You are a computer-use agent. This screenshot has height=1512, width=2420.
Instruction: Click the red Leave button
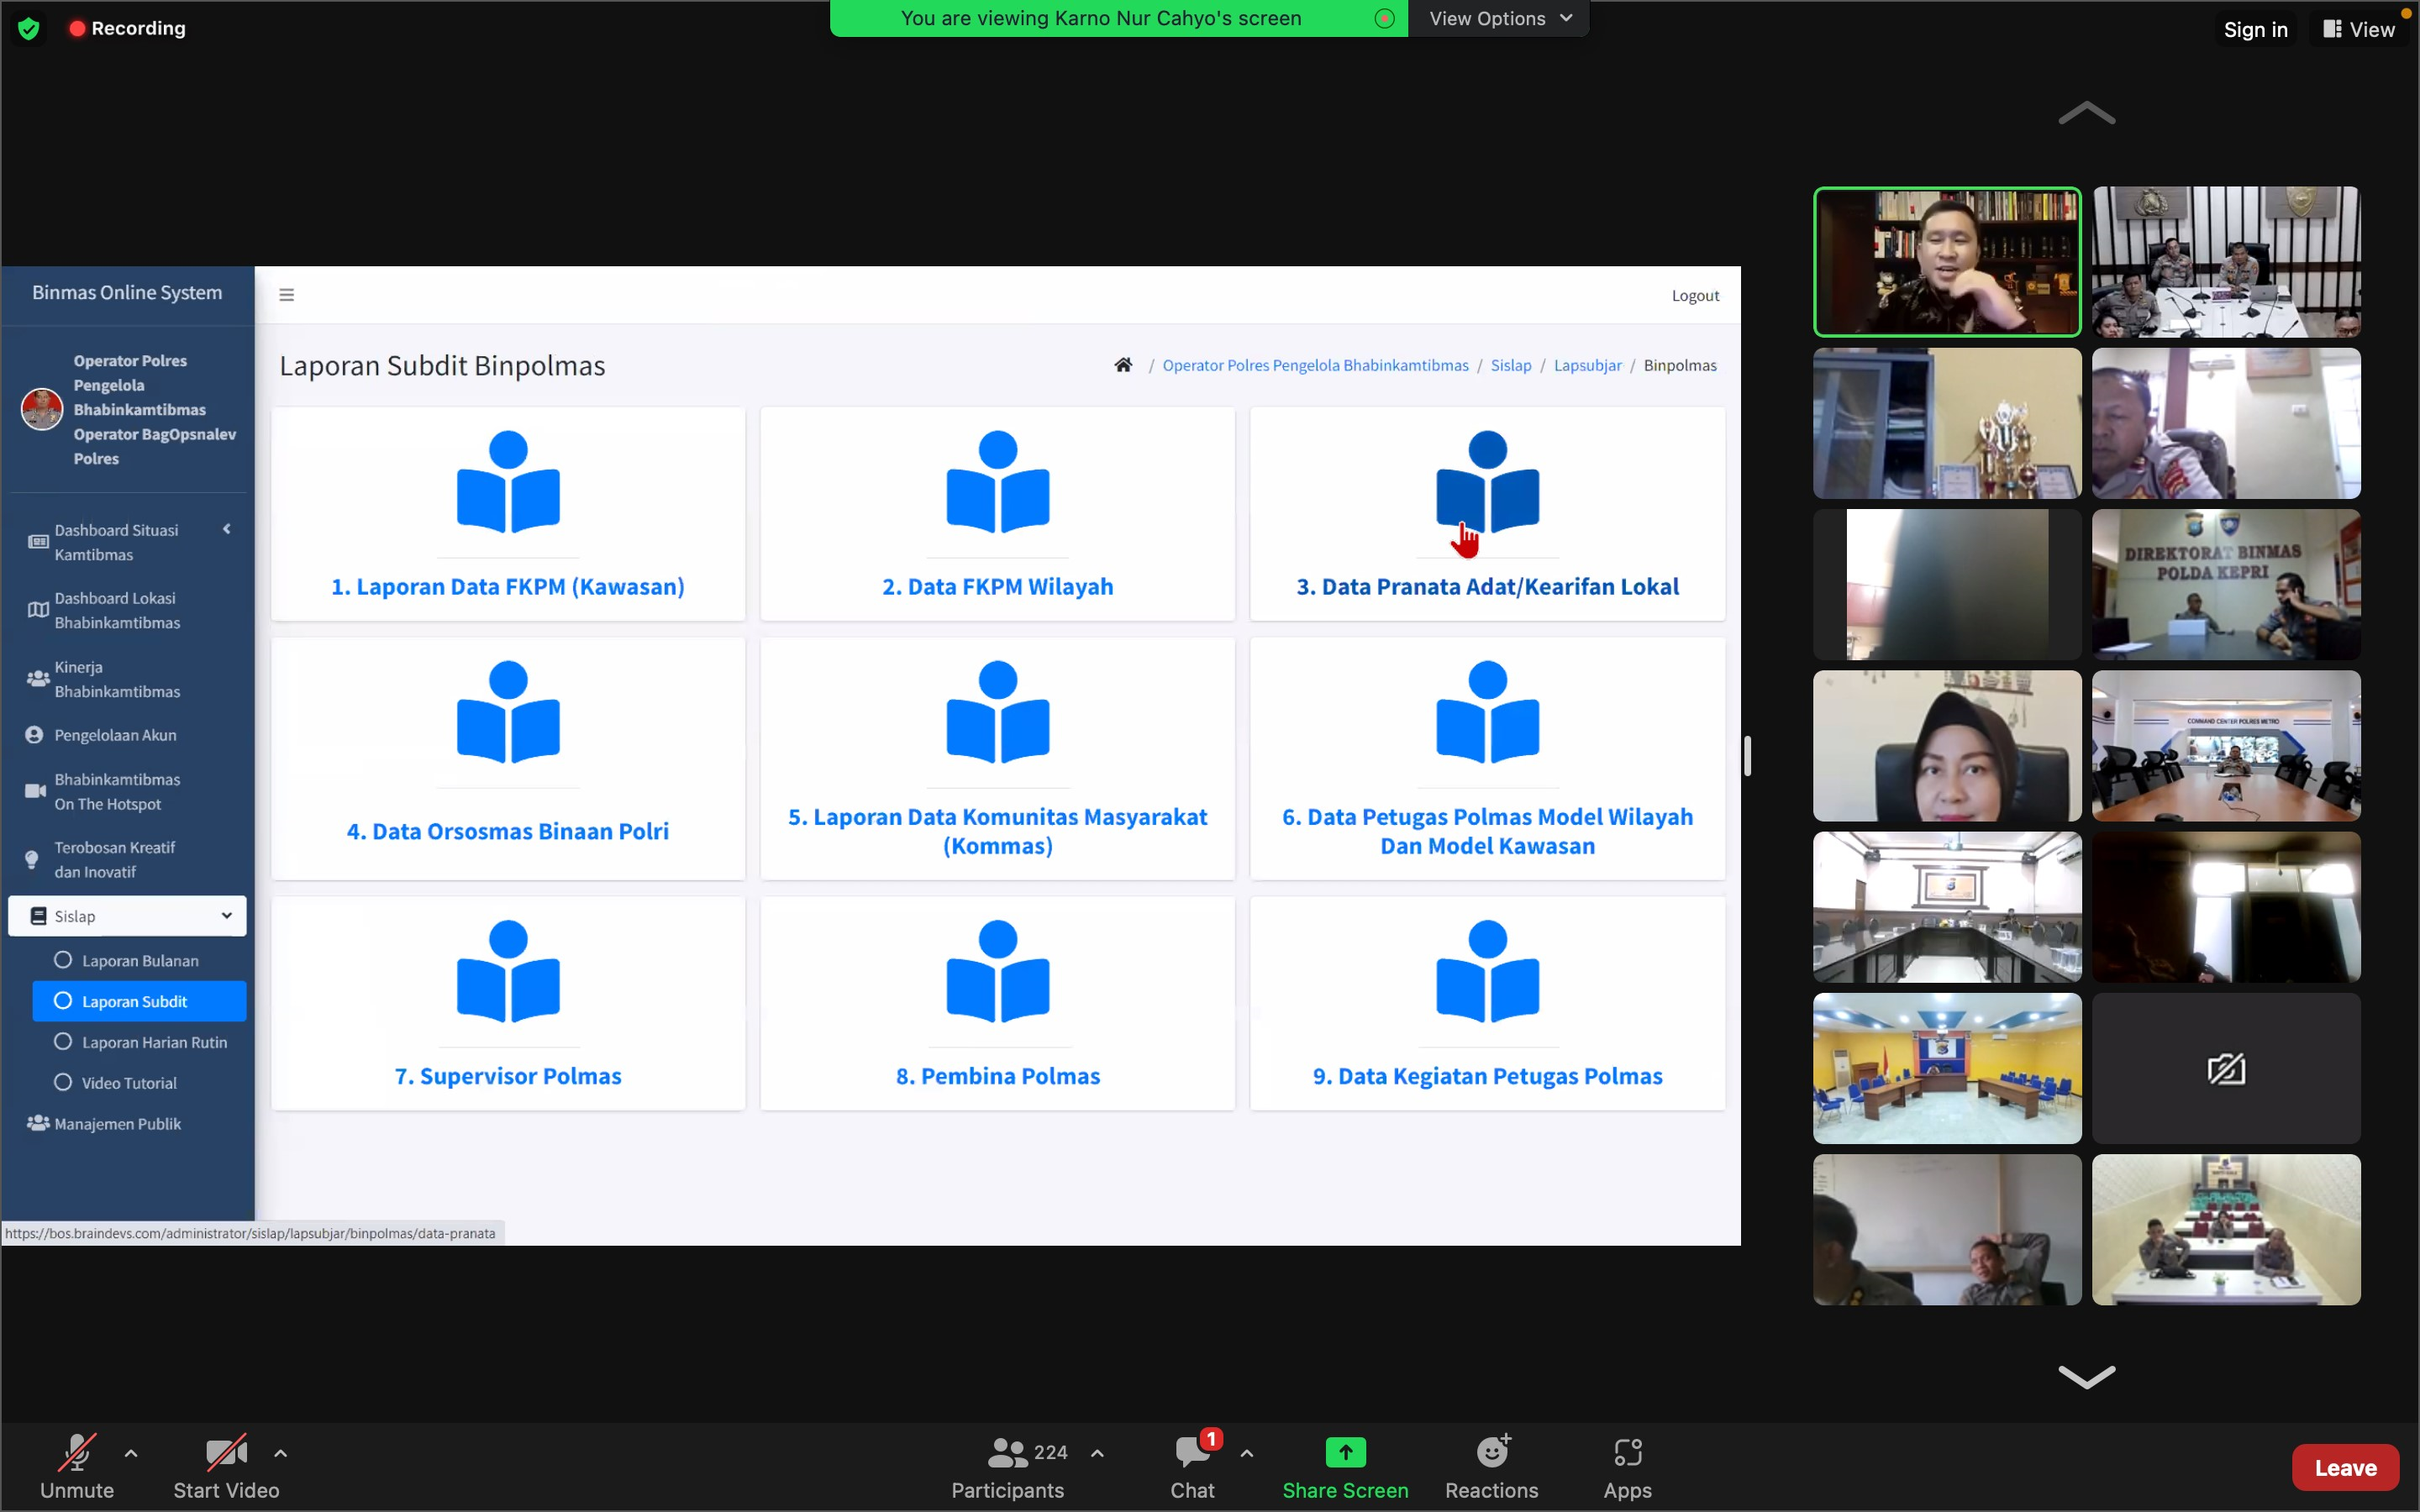(2344, 1467)
